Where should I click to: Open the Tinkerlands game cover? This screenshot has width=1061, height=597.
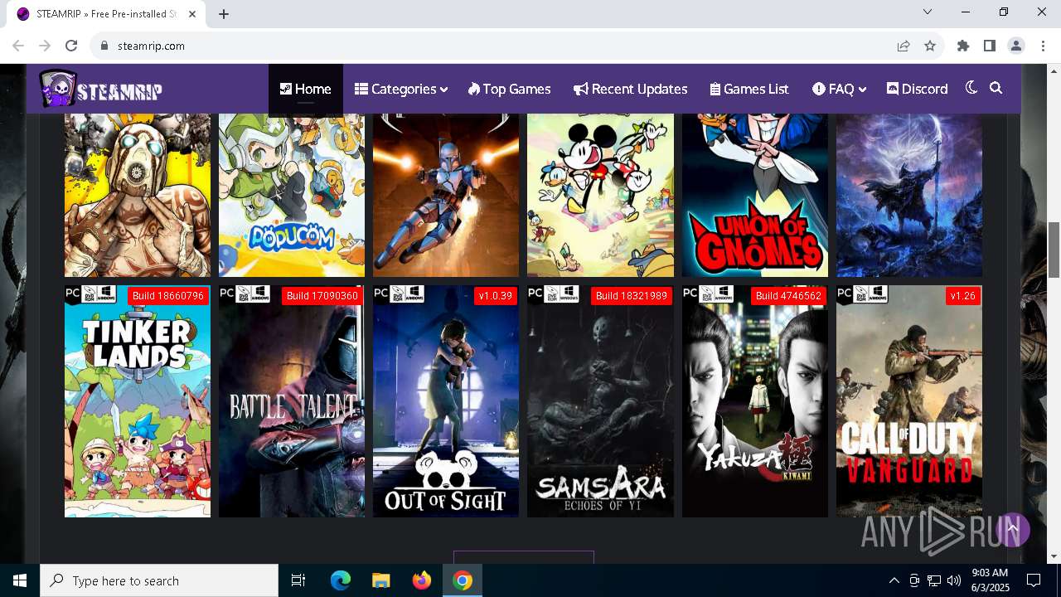coord(138,401)
